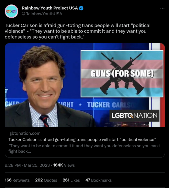Open the lgbtqnation.com domain link
Screen dimensions: 169x188
point(24,133)
